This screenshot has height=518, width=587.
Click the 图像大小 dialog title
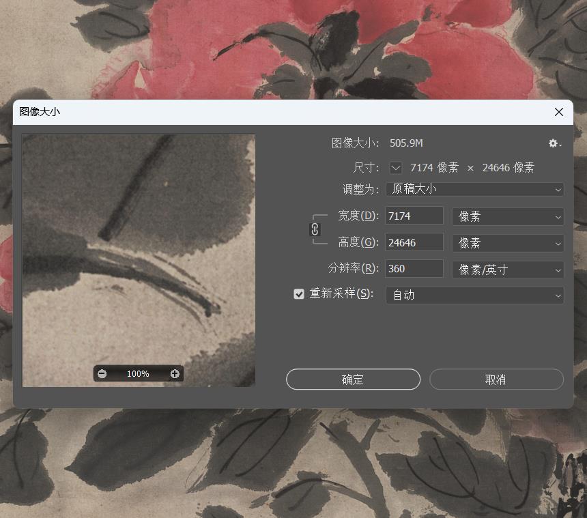tap(40, 111)
